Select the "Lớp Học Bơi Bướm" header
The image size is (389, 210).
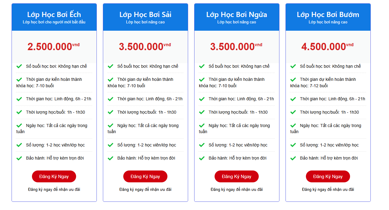click(328, 15)
